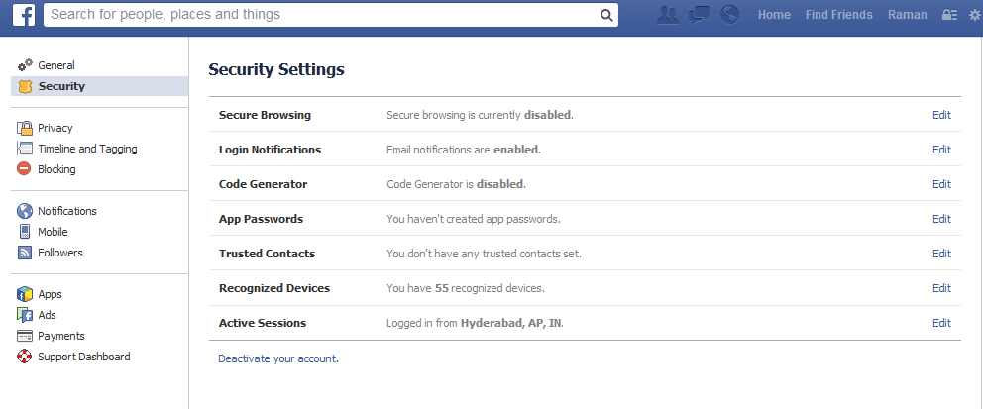
Task: Open the notifications globe icon
Action: (729, 15)
